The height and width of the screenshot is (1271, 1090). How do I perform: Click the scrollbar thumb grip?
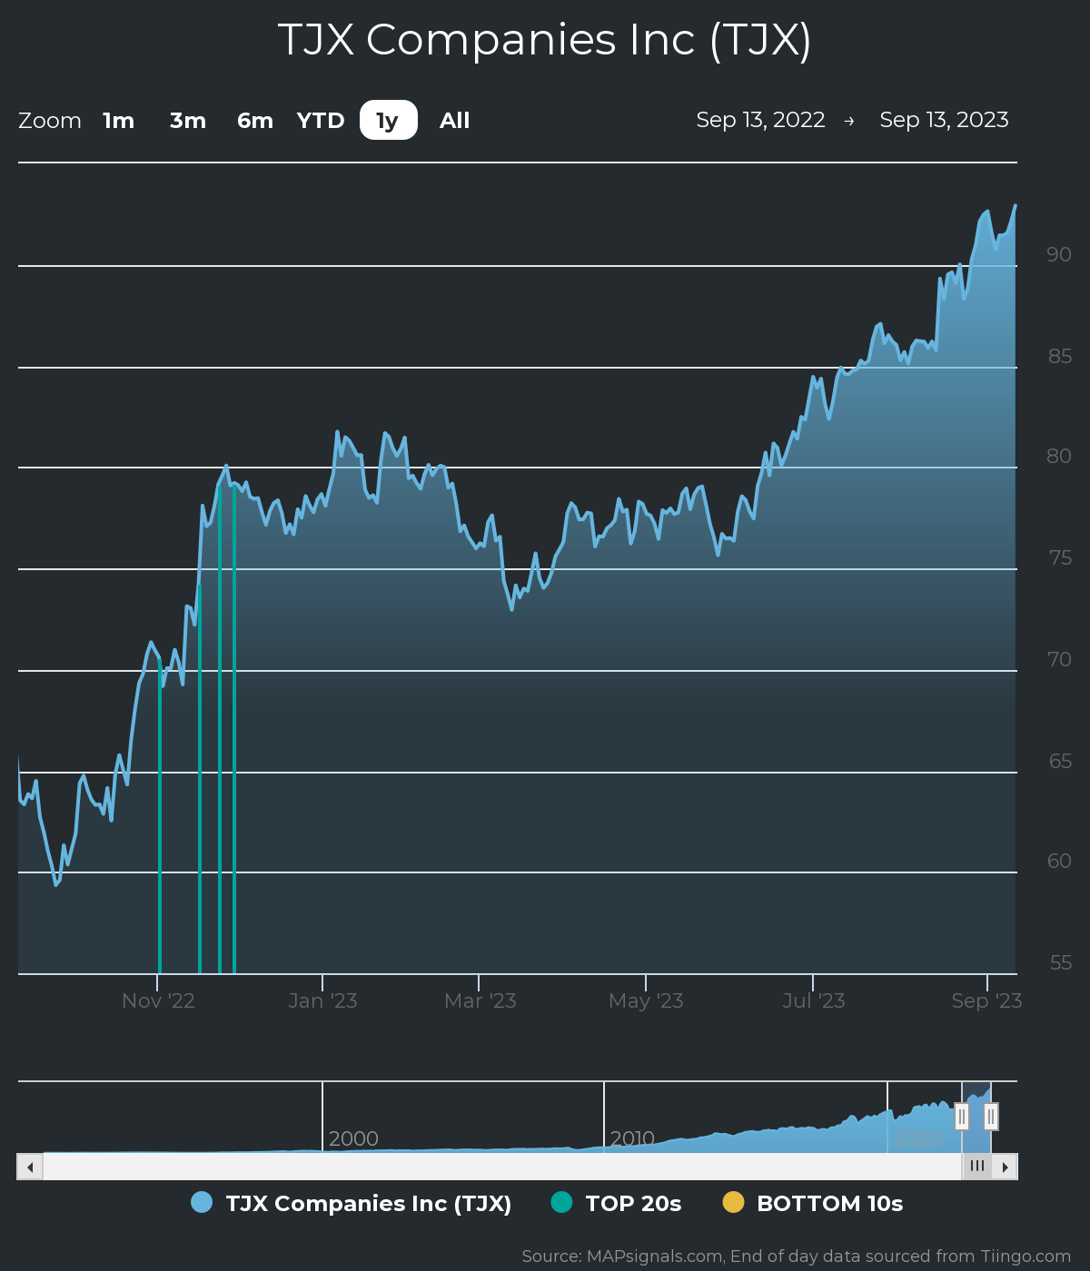[976, 1167]
